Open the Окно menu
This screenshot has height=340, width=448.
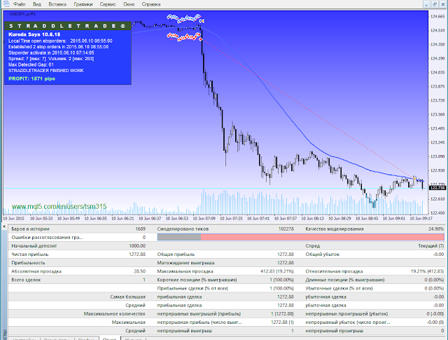[129, 4]
